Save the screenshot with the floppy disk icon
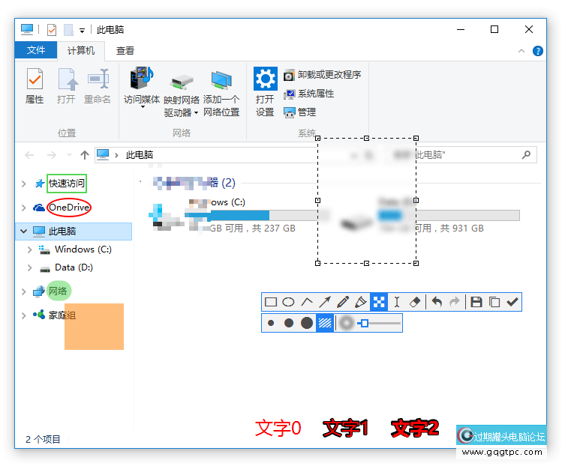Image resolution: width=565 pixels, height=466 pixels. 476,302
